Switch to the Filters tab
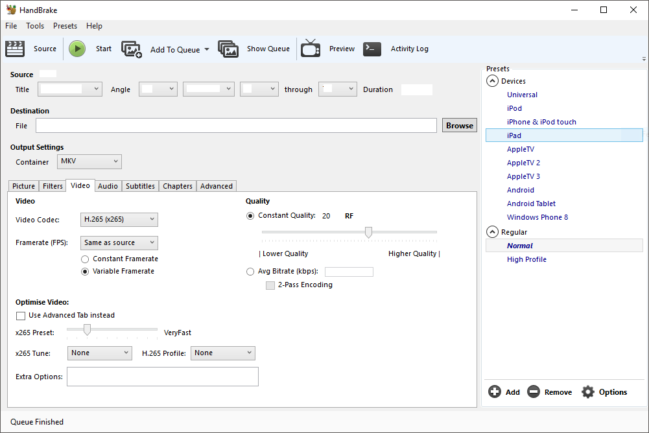The image size is (649, 433). (x=53, y=186)
